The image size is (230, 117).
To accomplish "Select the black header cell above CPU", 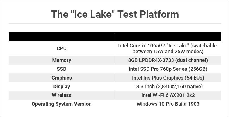I will [x=62, y=37].
